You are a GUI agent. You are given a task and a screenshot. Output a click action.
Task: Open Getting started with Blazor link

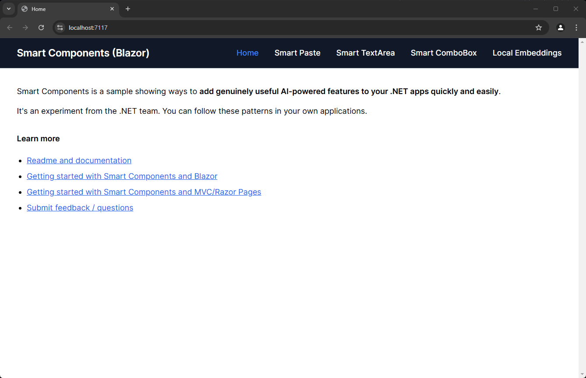click(122, 176)
